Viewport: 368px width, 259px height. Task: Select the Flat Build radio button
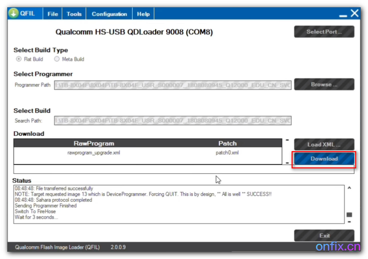coord(19,59)
